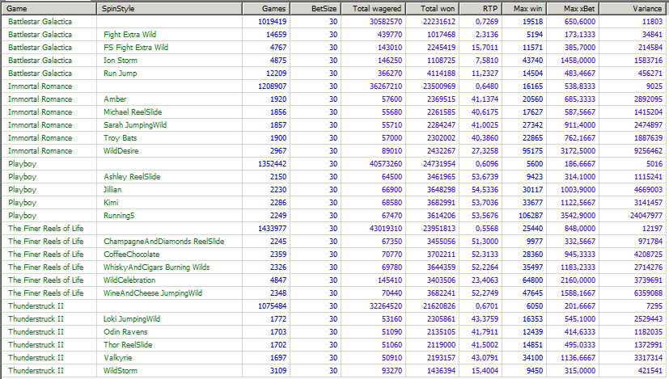Click total won value 23951813

coord(439,229)
